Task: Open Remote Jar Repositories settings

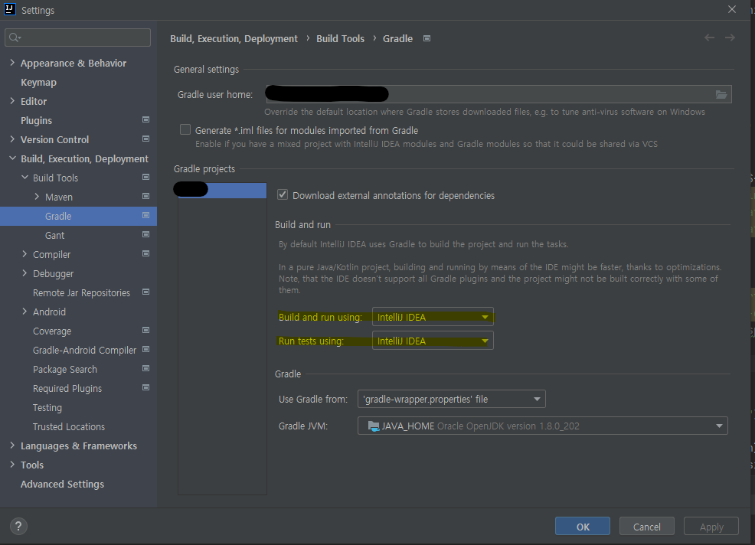Action: click(x=81, y=292)
